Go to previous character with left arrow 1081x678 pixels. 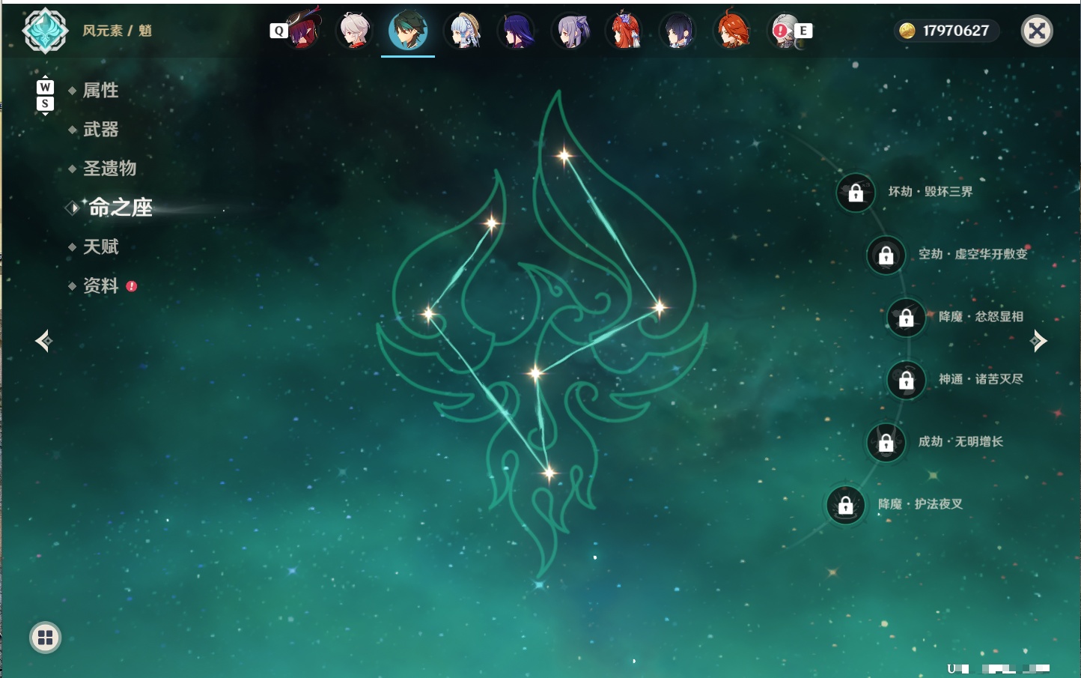pyautogui.click(x=43, y=341)
